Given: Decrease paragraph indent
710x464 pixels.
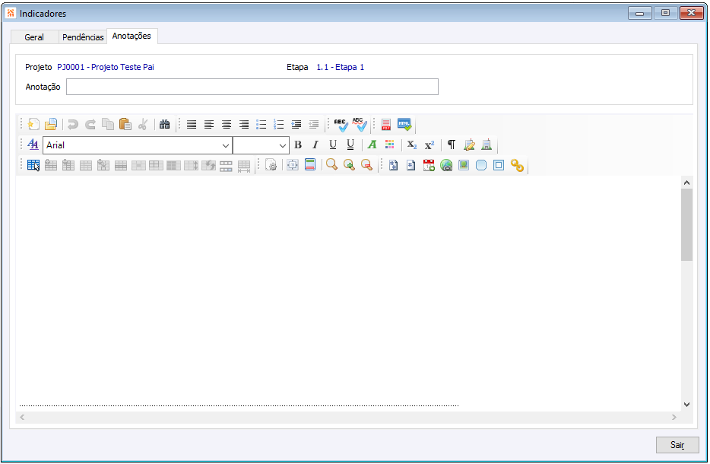Looking at the screenshot, I should coord(313,124).
